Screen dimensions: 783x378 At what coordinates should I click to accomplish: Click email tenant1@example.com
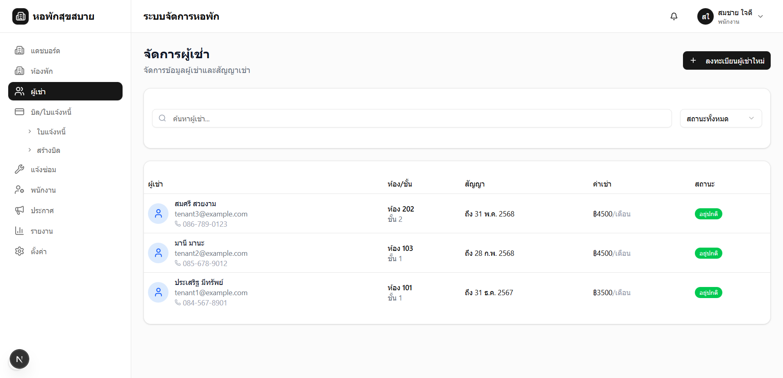[211, 293]
